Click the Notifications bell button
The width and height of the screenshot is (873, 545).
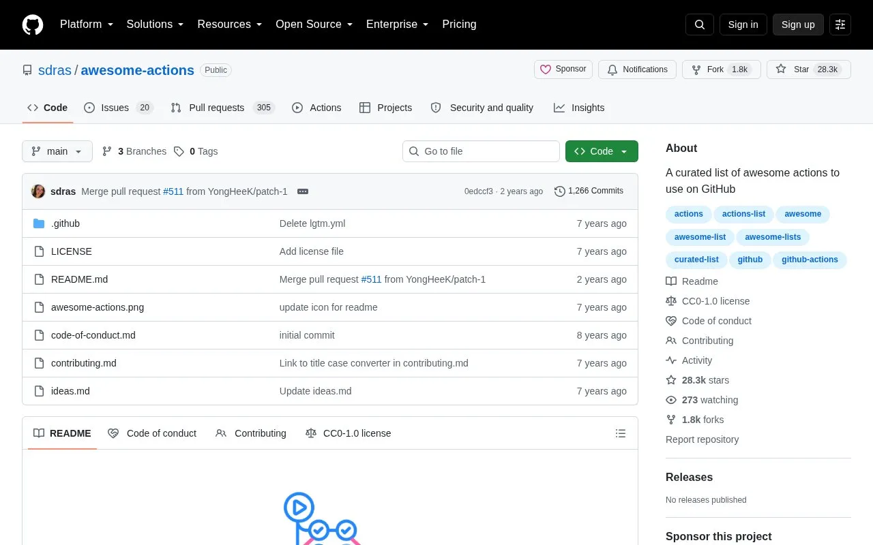click(x=637, y=69)
